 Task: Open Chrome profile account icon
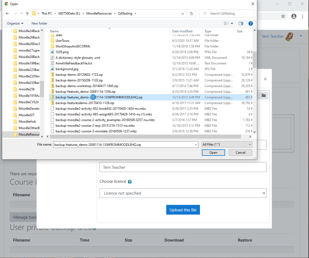(x=294, y=16)
